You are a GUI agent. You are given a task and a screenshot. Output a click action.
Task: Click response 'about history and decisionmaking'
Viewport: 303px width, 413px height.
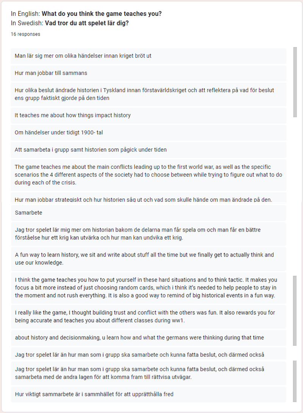148,338
